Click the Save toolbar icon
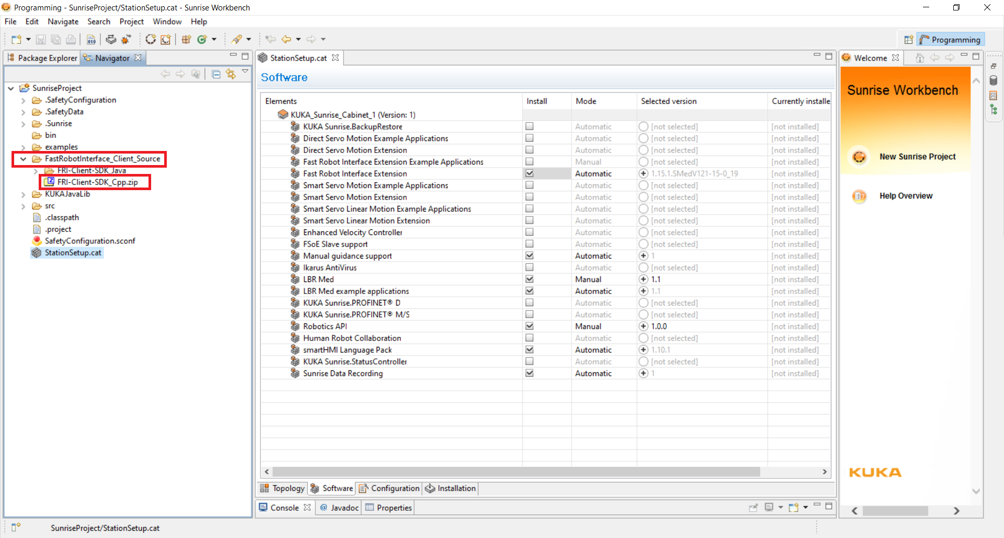This screenshot has height=538, width=1004. (41, 40)
